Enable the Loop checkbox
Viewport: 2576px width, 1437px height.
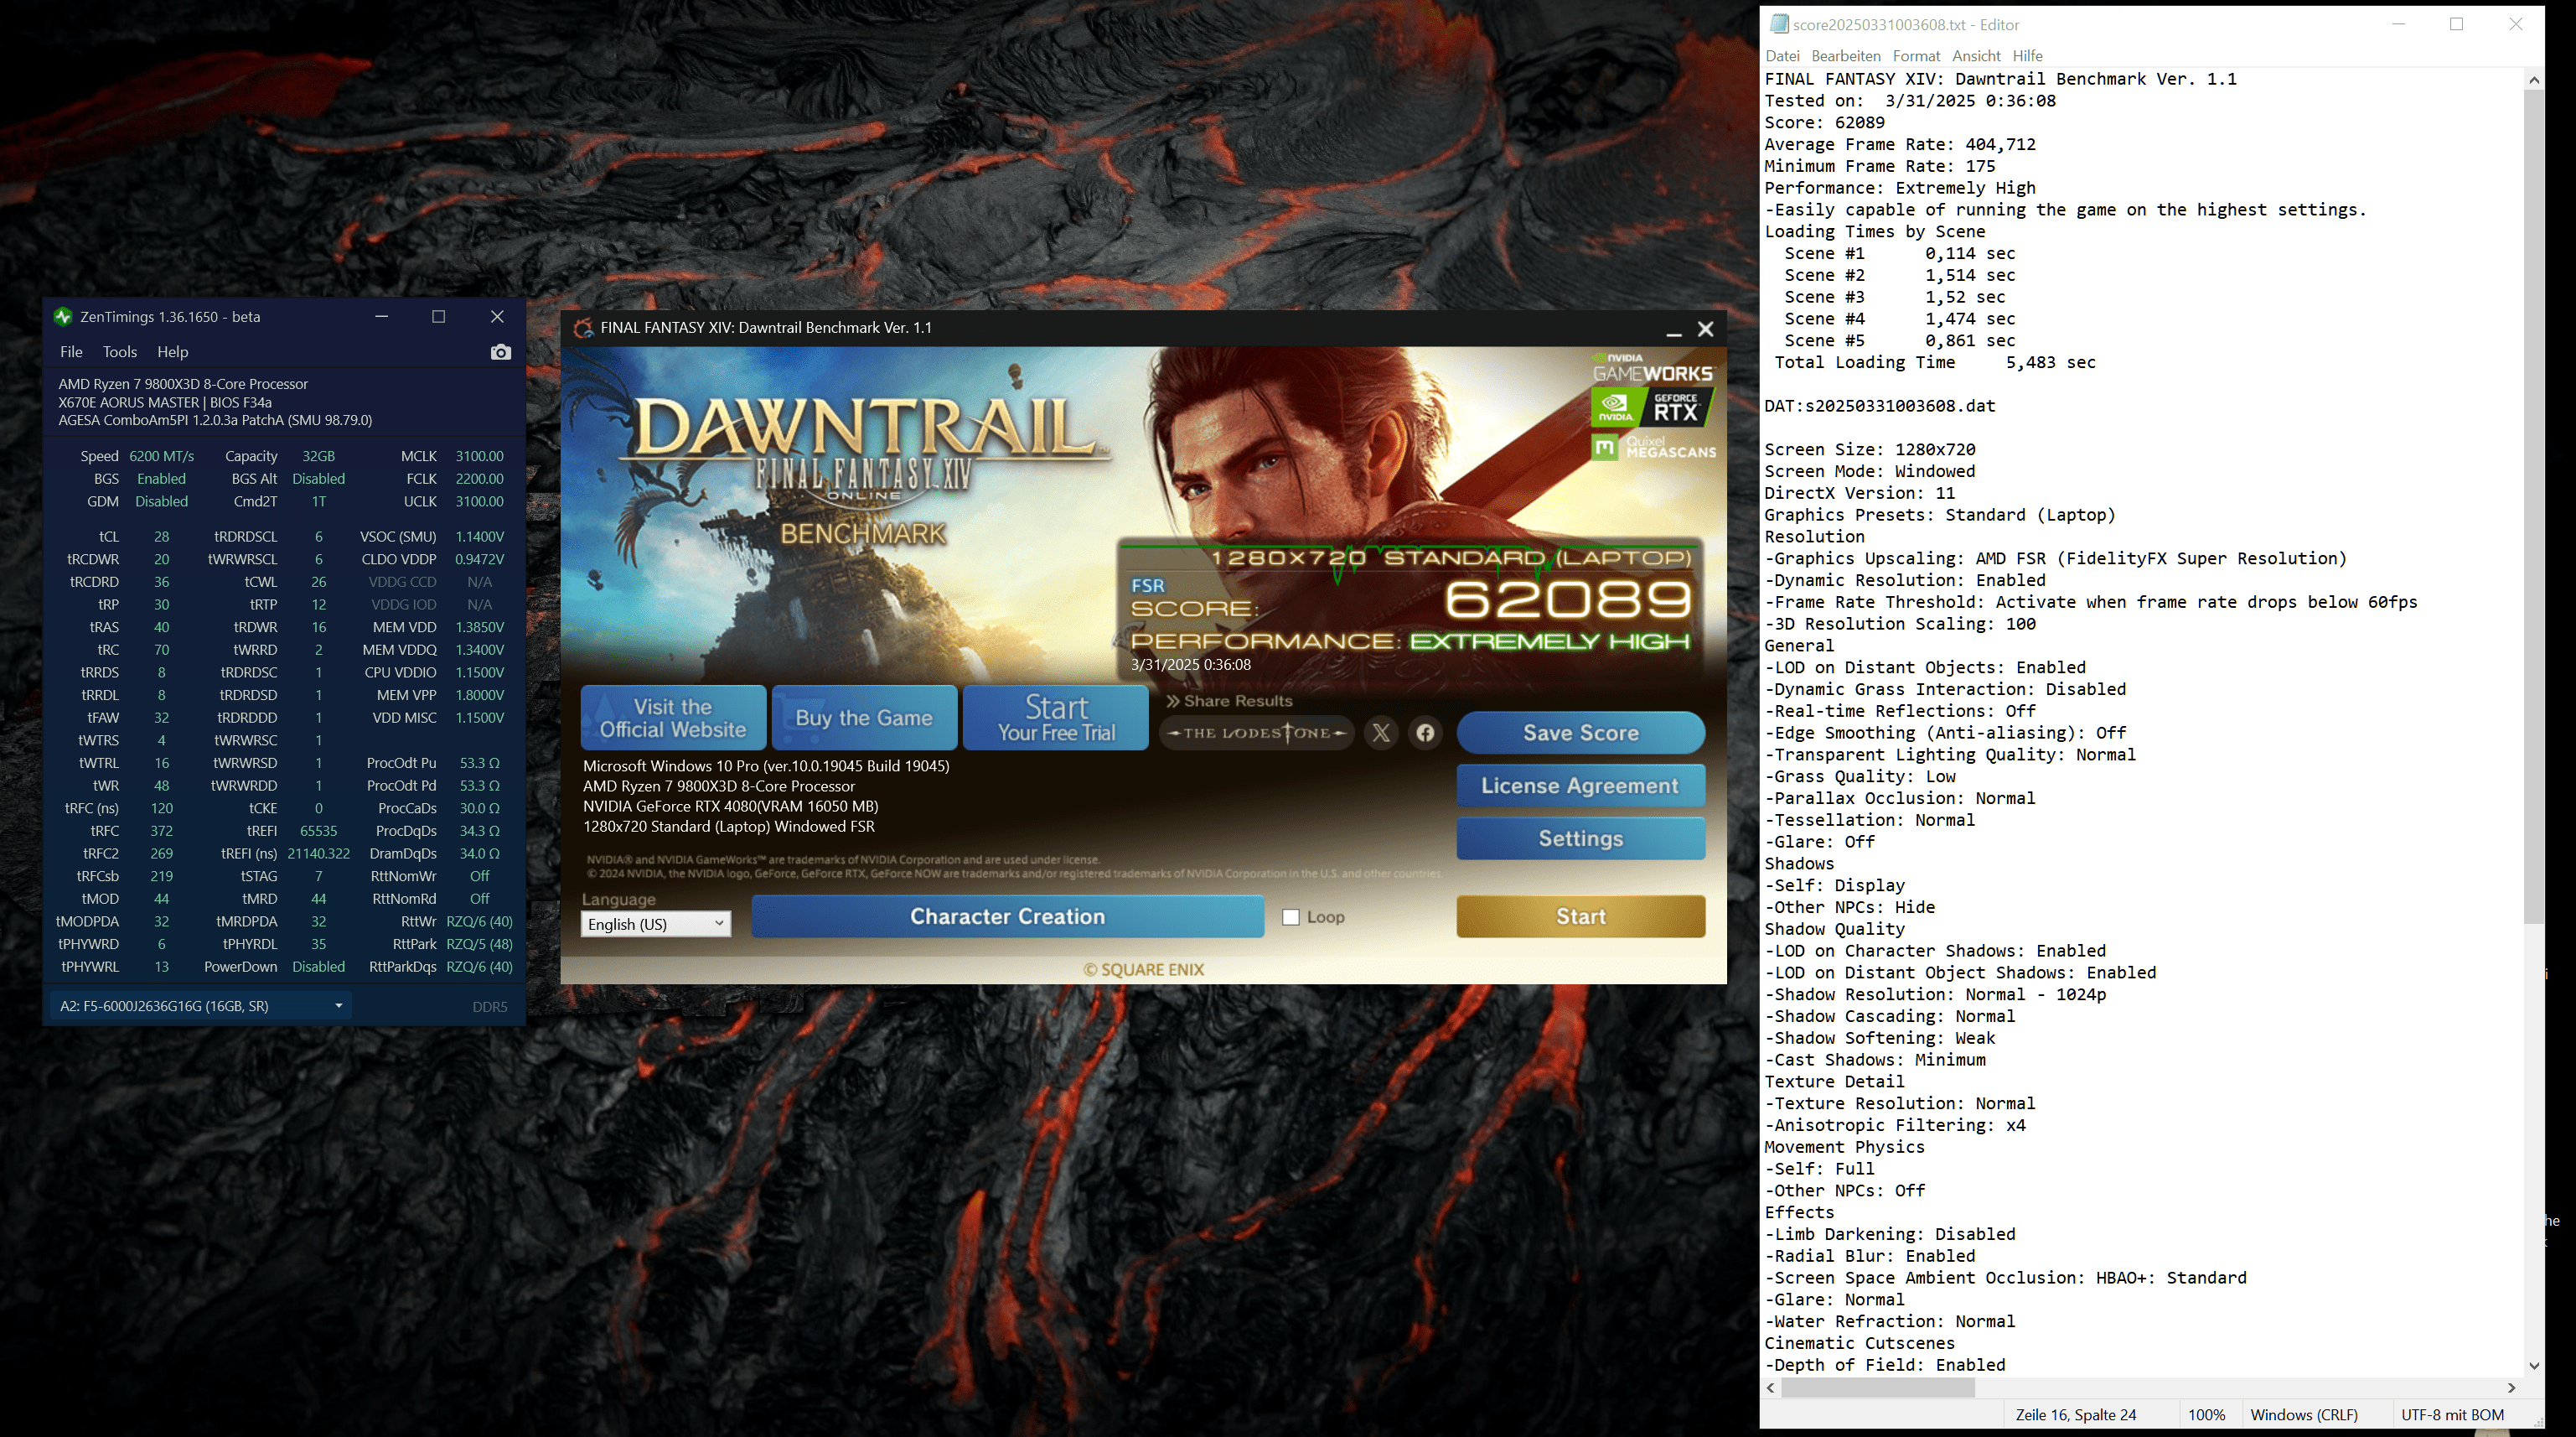pyautogui.click(x=1291, y=916)
